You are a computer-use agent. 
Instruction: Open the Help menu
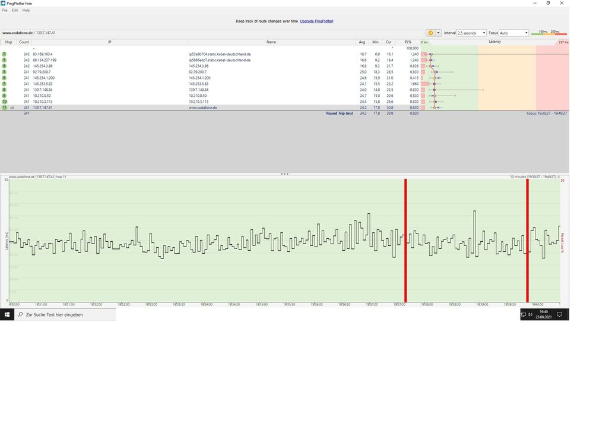coord(26,10)
